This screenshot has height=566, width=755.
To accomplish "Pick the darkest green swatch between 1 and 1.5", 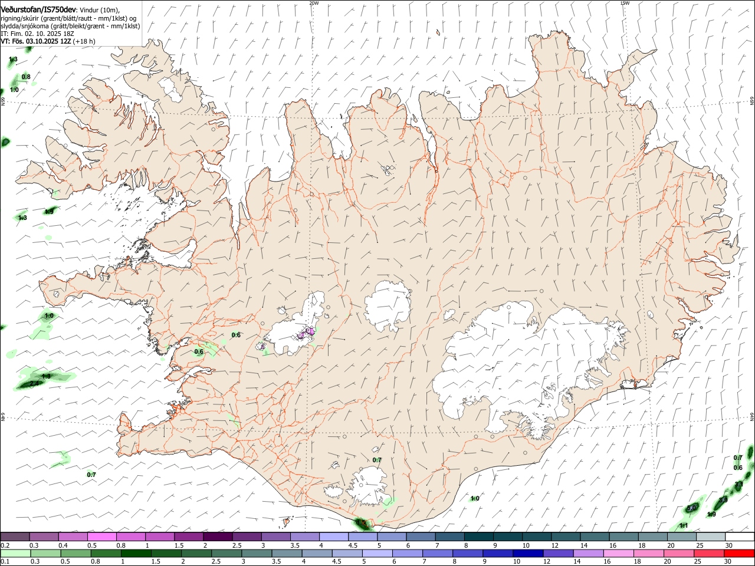I will (136, 553).
